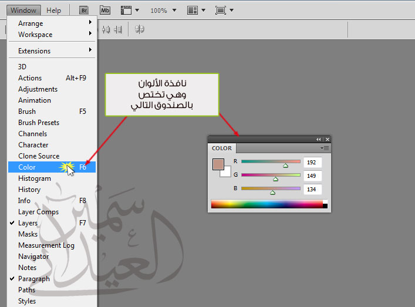Open the Color panel flyout menu icon
This screenshot has width=415, height=307.
[x=325, y=148]
